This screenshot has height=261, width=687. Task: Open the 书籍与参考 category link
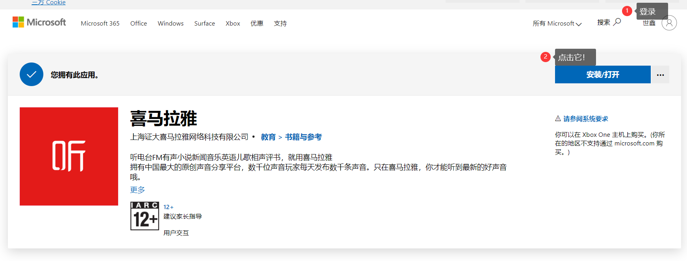[303, 137]
